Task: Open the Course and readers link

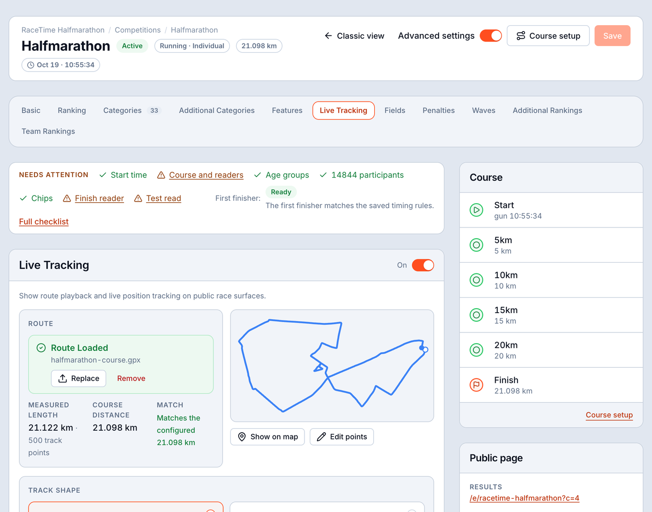Action: tap(206, 175)
